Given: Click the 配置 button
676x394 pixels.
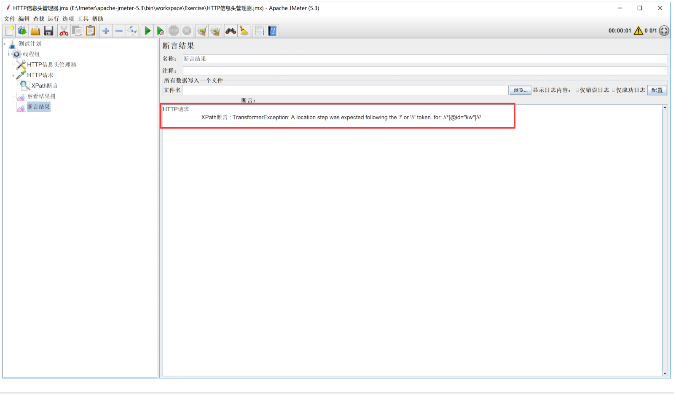Looking at the screenshot, I should (657, 90).
